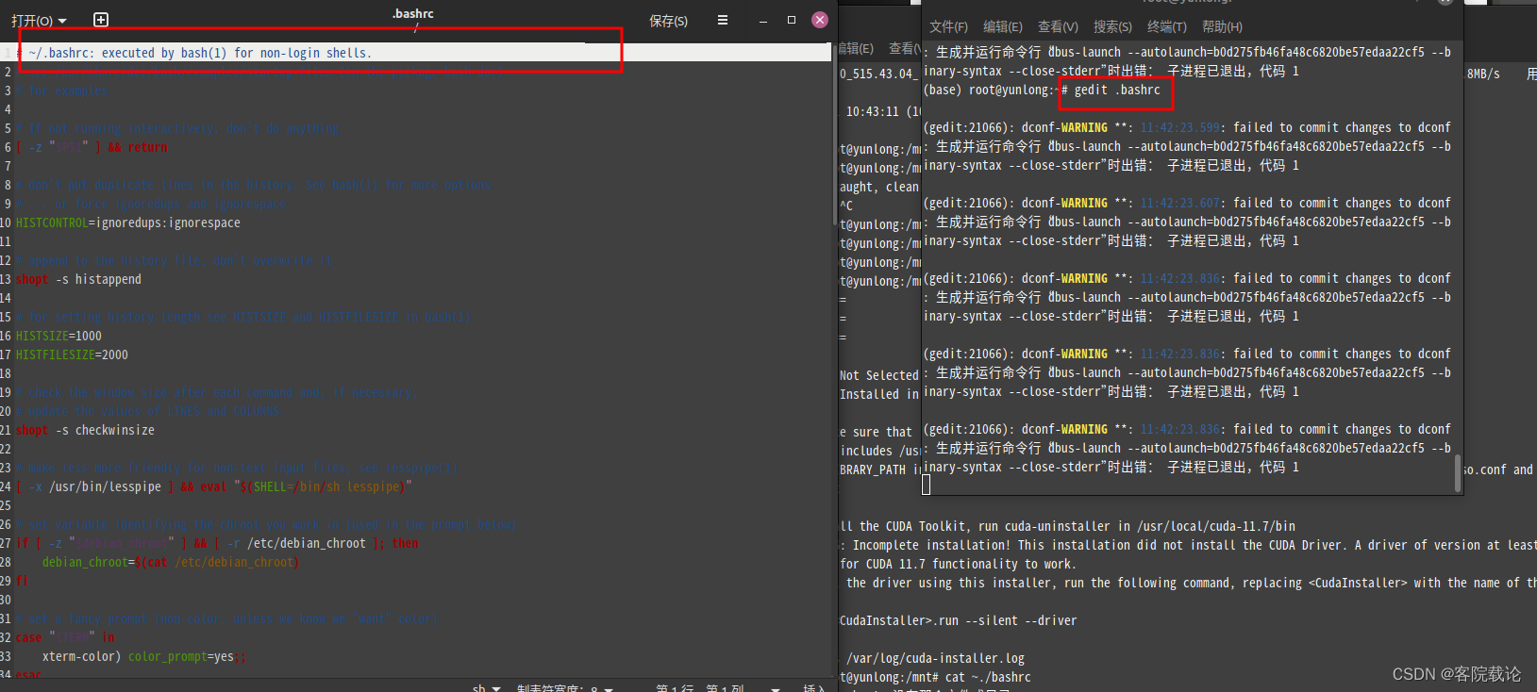Click the dconf-WARNING line at 11:42:23.607

pyautogui.click(x=1187, y=203)
